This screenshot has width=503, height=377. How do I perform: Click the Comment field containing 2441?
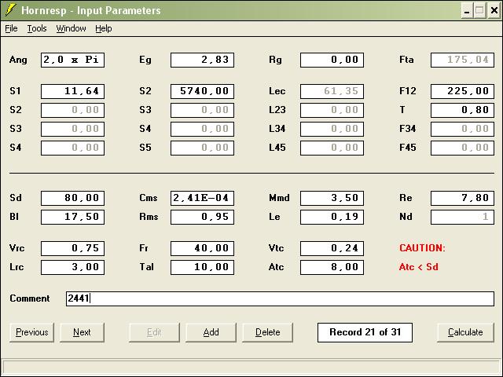click(x=280, y=298)
